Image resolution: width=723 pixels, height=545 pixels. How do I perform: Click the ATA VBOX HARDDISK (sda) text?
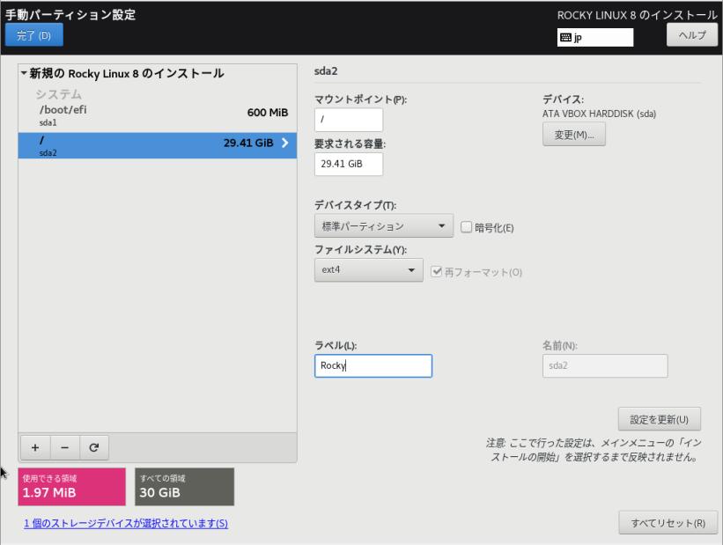point(599,114)
